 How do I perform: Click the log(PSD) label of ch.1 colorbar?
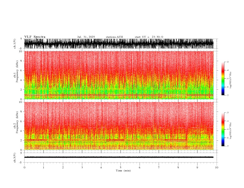[231, 80]
